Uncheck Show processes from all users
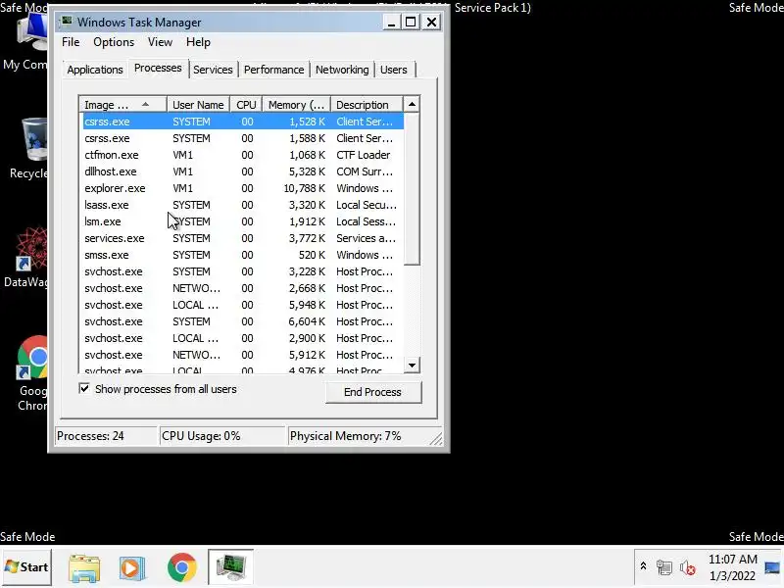Viewport: 784px width, 588px height. (84, 388)
